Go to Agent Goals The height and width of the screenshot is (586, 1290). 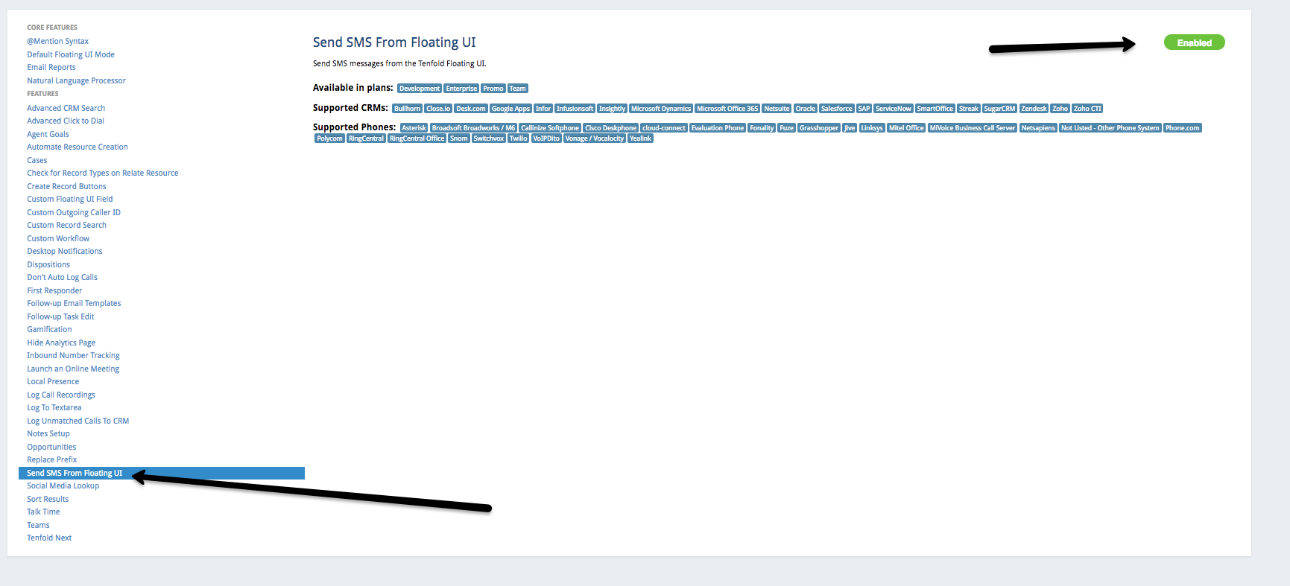[x=48, y=134]
